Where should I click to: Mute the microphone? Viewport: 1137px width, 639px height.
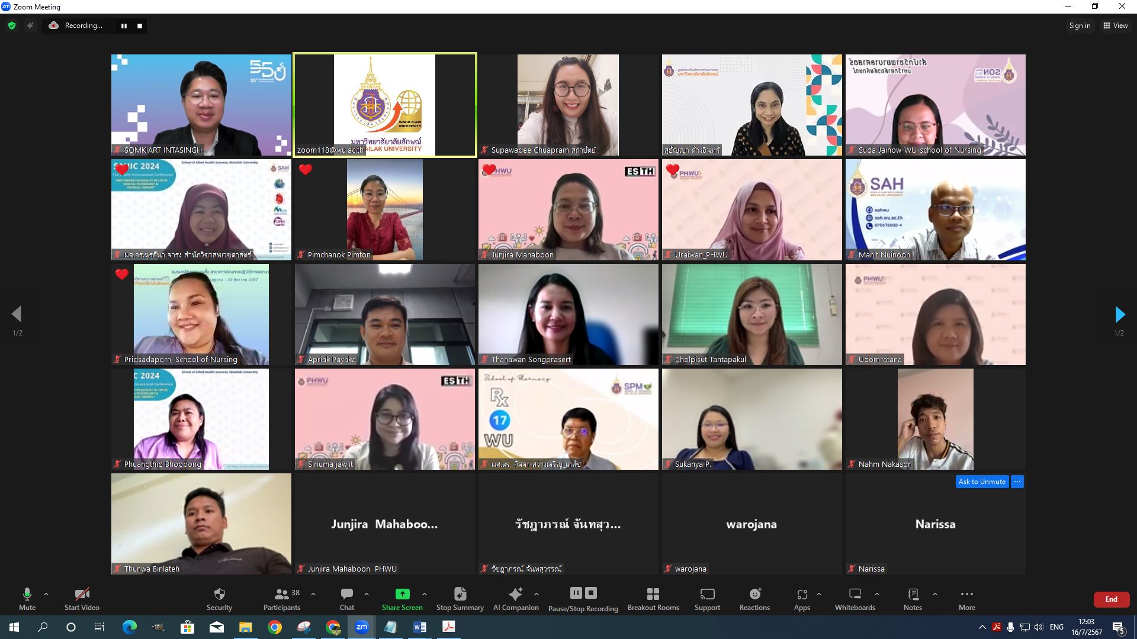point(27,594)
